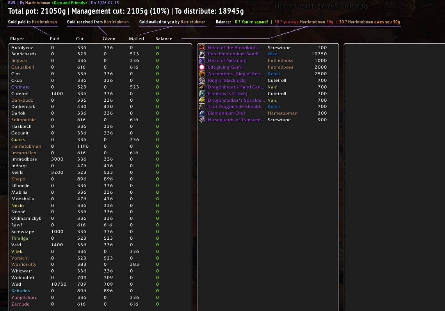Click Head of Nefarian item icon
Screen dimensions: 445x311
202,60
